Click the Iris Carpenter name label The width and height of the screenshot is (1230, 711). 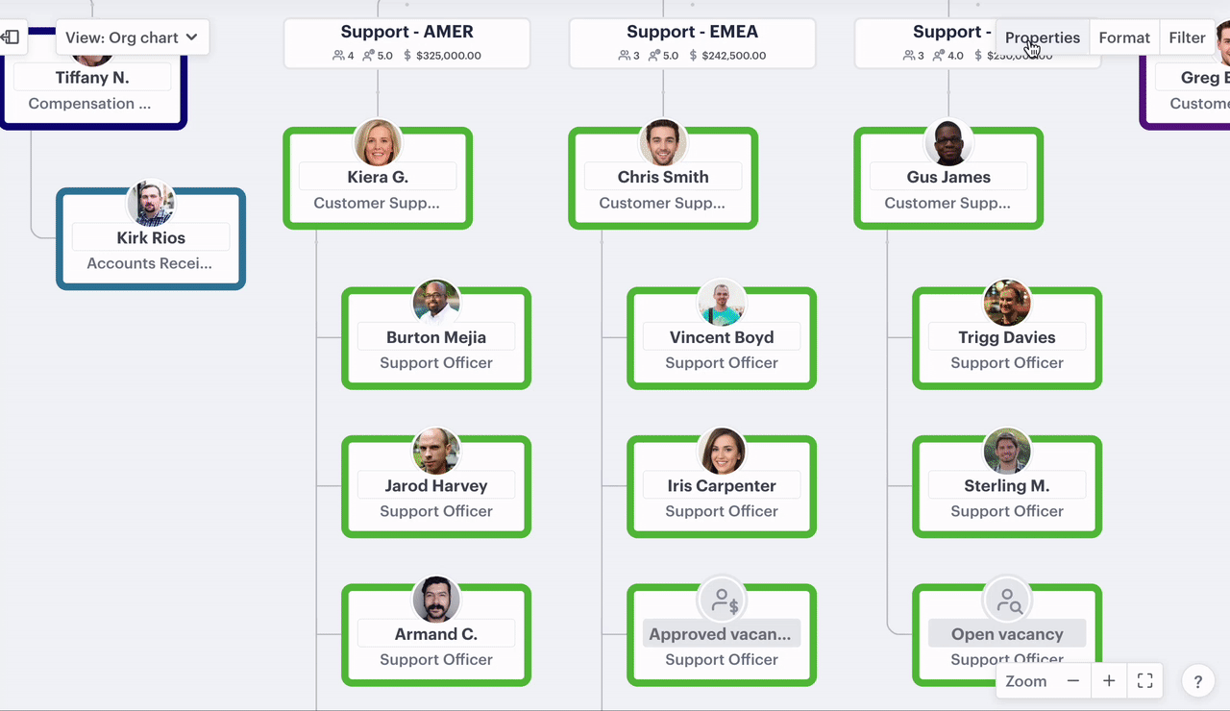point(722,485)
